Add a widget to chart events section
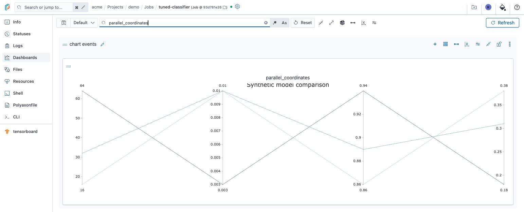Screen dimensions: 524x212 point(435,44)
